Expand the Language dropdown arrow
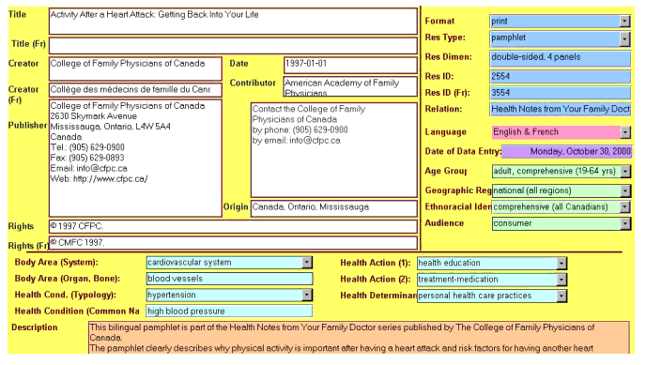The width and height of the screenshot is (646, 365). 625,132
